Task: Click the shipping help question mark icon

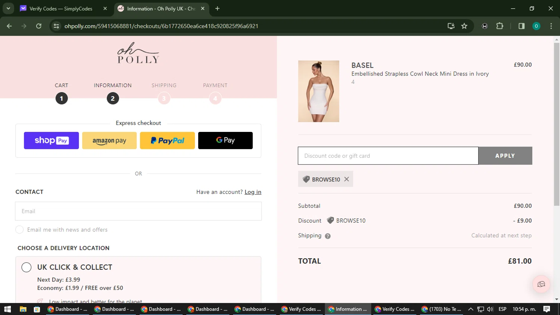Action: tap(328, 236)
